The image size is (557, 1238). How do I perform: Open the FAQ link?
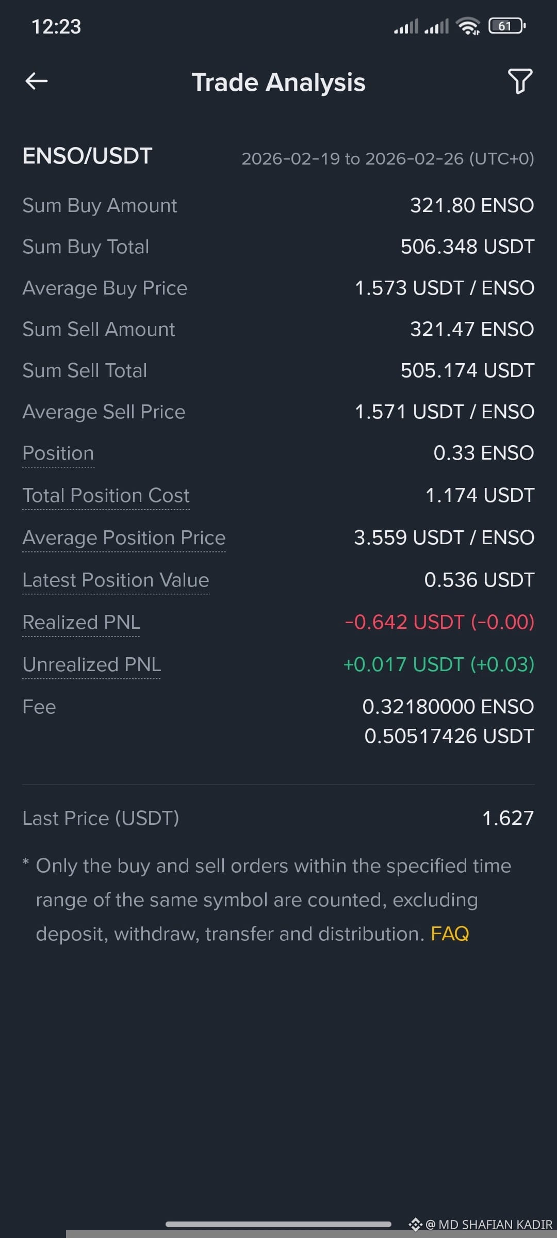point(450,934)
